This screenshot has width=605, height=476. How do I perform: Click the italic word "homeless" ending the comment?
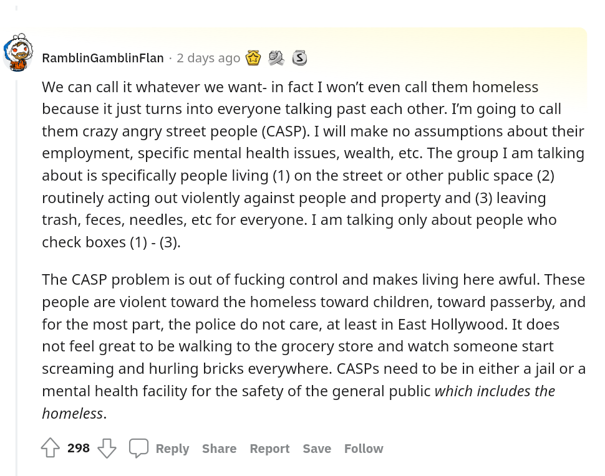pyautogui.click(x=72, y=413)
